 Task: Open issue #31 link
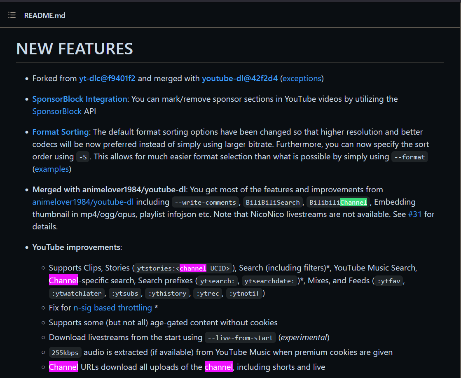415,214
